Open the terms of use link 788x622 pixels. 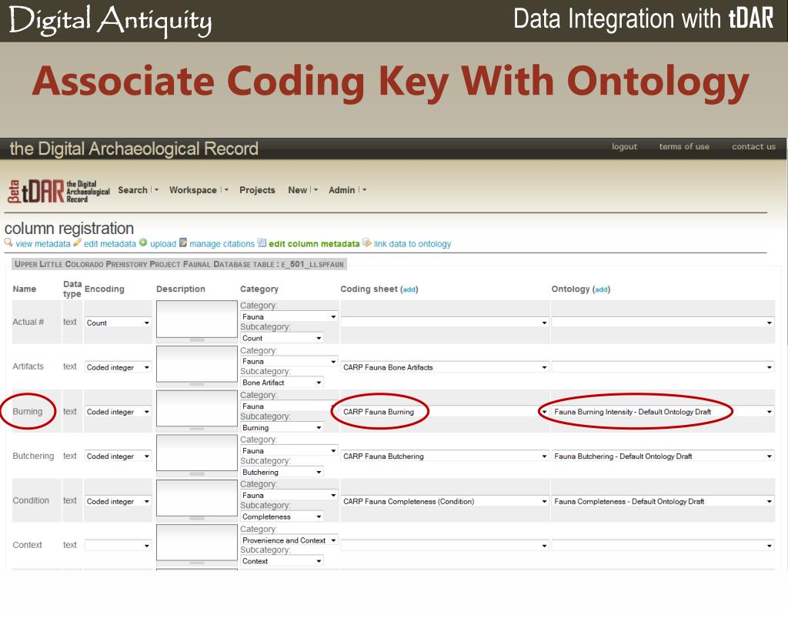click(x=684, y=146)
